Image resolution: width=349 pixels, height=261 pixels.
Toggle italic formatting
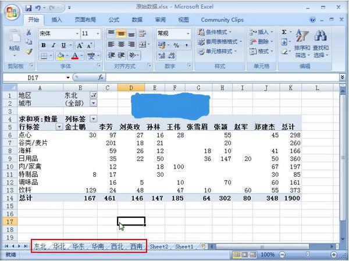(x=54, y=45)
